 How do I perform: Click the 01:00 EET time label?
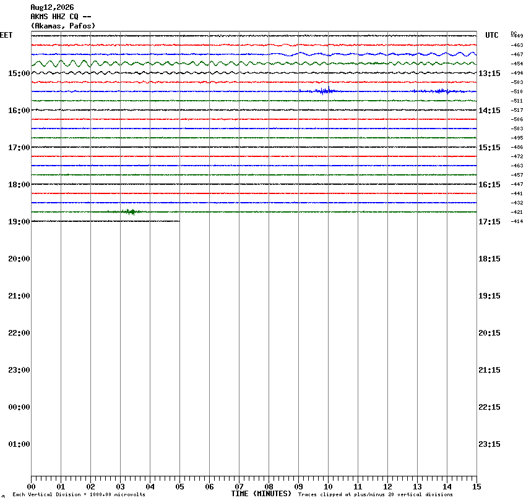pyautogui.click(x=19, y=444)
